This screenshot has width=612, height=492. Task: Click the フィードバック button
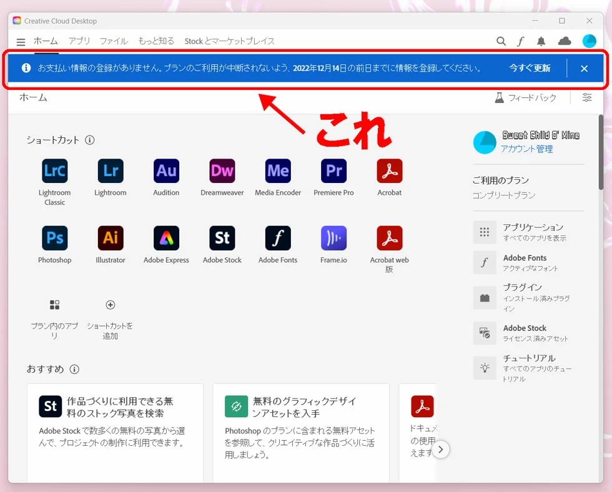(x=525, y=97)
